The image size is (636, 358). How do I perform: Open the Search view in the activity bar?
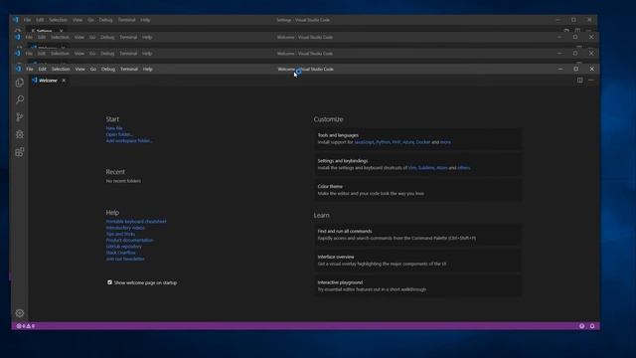[x=20, y=99]
